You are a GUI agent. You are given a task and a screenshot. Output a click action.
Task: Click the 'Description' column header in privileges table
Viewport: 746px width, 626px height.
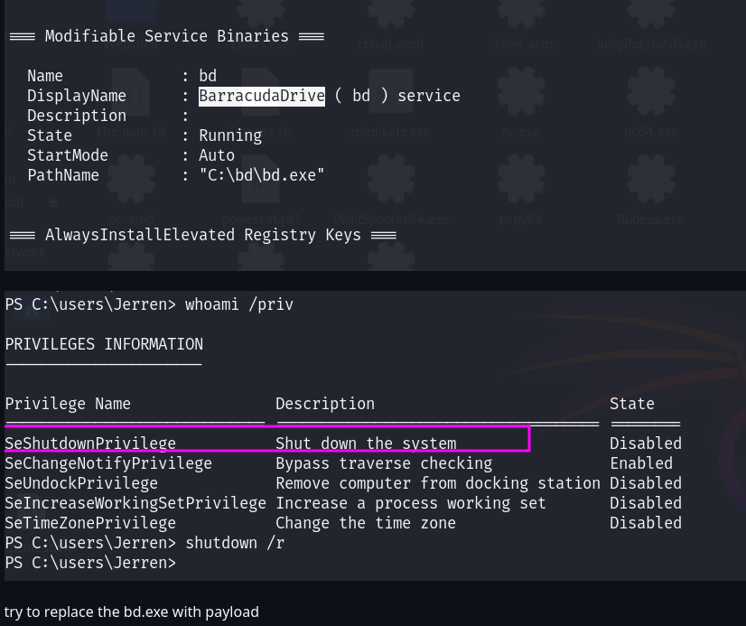pos(325,404)
